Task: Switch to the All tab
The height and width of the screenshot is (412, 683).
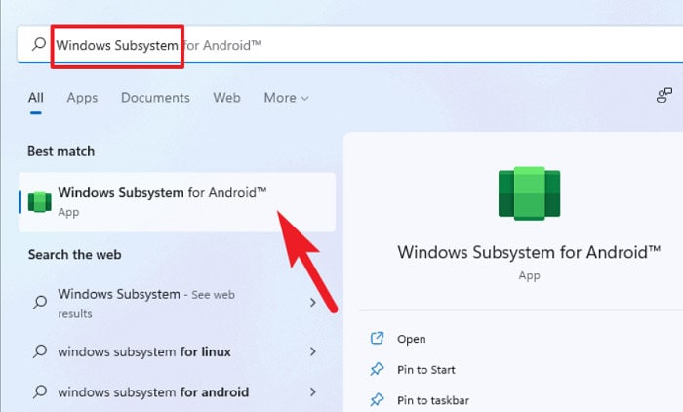Action: point(36,98)
